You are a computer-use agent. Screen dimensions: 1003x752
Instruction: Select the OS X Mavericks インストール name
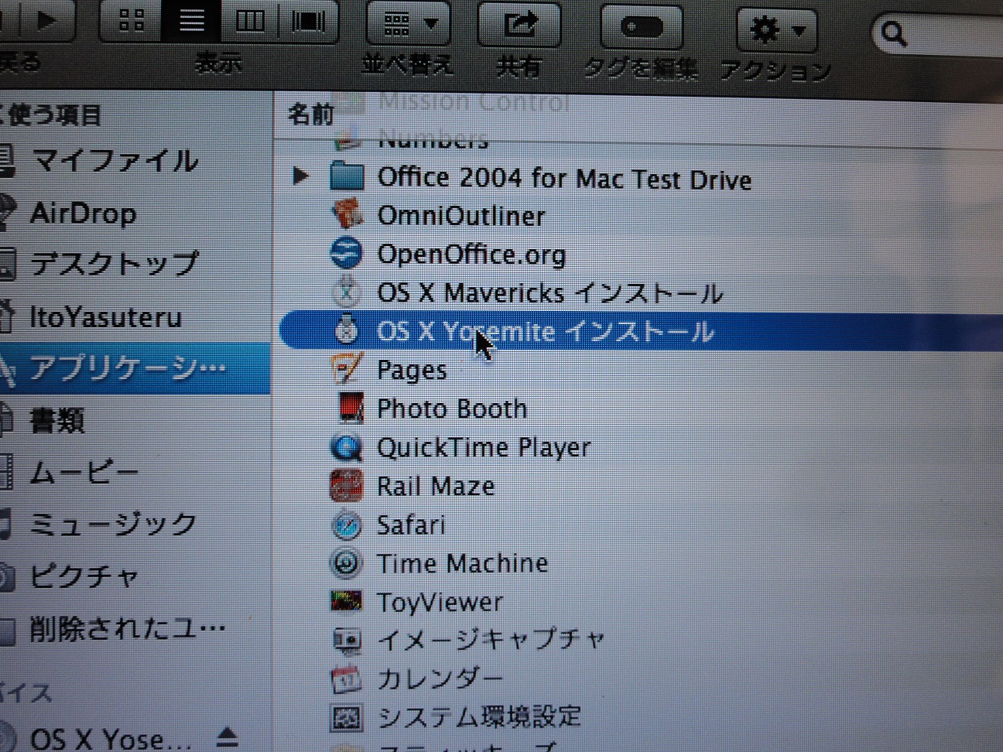[549, 293]
